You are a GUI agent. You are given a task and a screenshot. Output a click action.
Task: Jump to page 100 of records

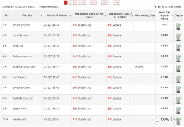93,3
